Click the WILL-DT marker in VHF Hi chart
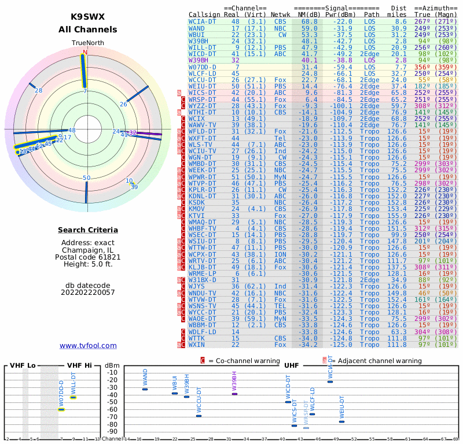This screenshot has width=463, height=444. [74, 397]
